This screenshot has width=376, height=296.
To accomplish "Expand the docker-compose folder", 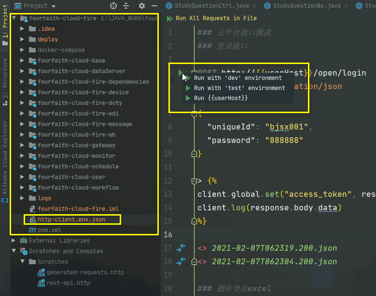I will point(22,50).
